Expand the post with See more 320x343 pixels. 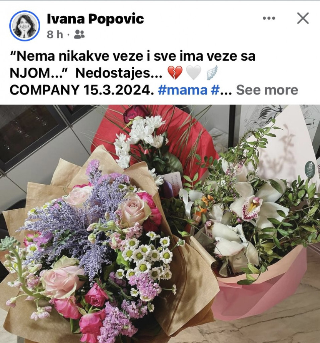(267, 90)
